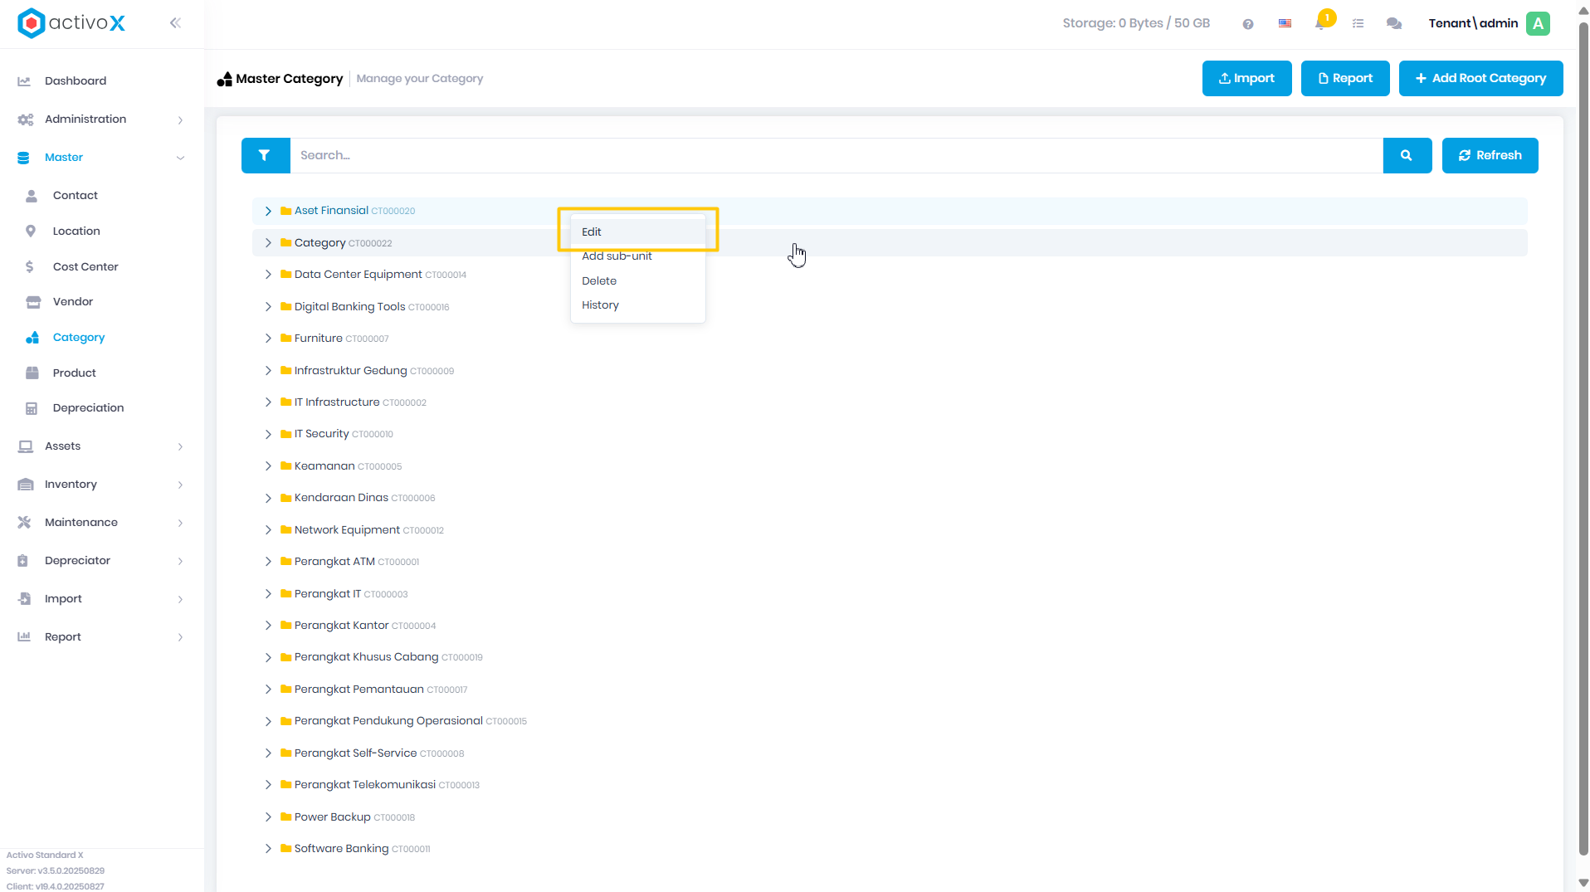Image resolution: width=1590 pixels, height=892 pixels.
Task: Expand the Assets submenu arrow
Action: coord(180,447)
